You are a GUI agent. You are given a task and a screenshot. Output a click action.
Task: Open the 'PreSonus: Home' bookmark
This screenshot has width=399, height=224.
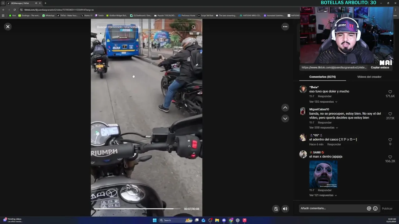[186, 16]
